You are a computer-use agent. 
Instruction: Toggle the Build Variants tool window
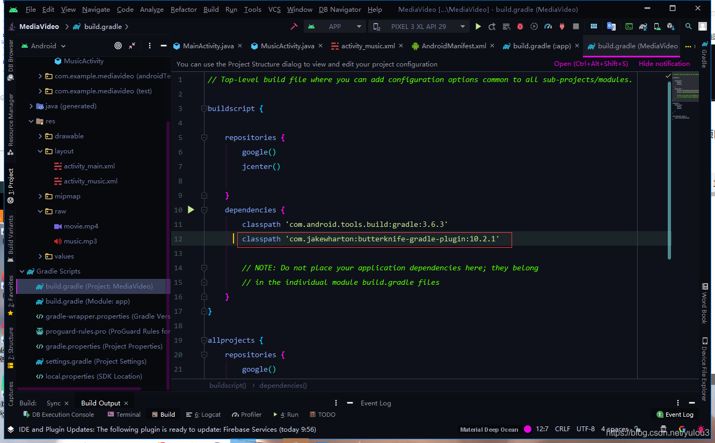[x=11, y=239]
